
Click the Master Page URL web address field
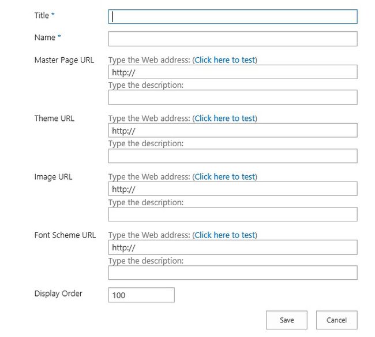click(x=232, y=72)
